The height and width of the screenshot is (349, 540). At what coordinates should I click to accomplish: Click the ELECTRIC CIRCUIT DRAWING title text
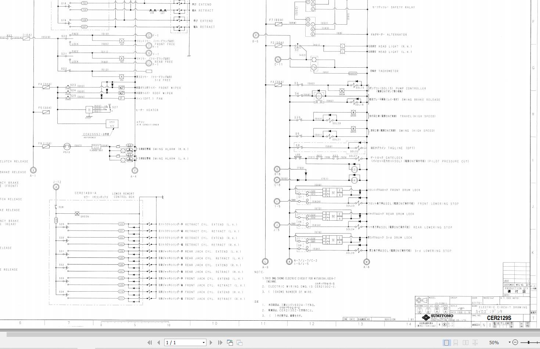pyautogui.click(x=503, y=307)
